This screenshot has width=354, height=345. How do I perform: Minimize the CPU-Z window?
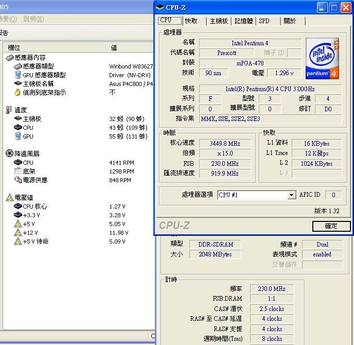322,8
